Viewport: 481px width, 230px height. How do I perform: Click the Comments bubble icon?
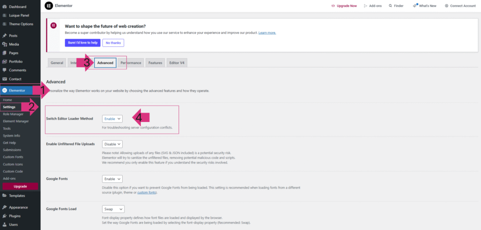click(x=5, y=70)
